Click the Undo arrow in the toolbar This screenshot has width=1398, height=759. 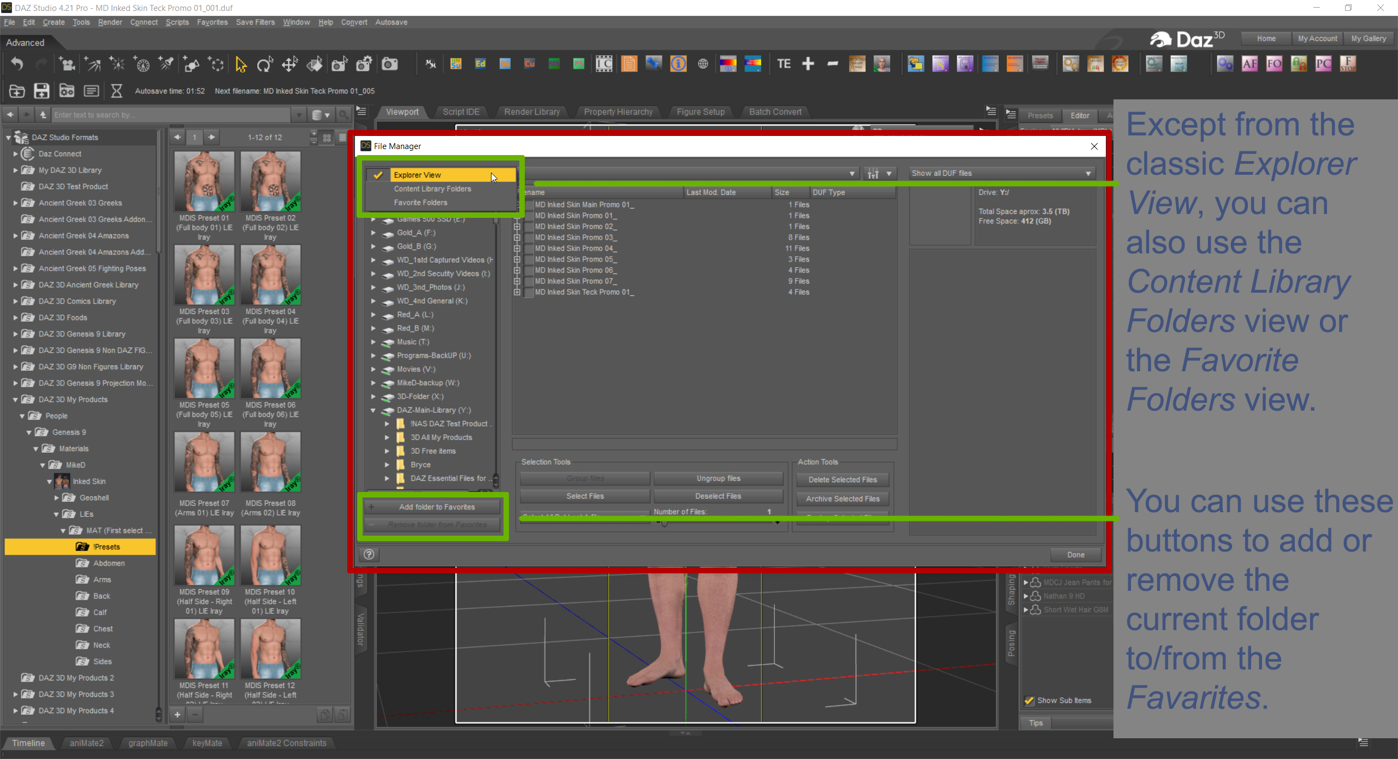17,64
